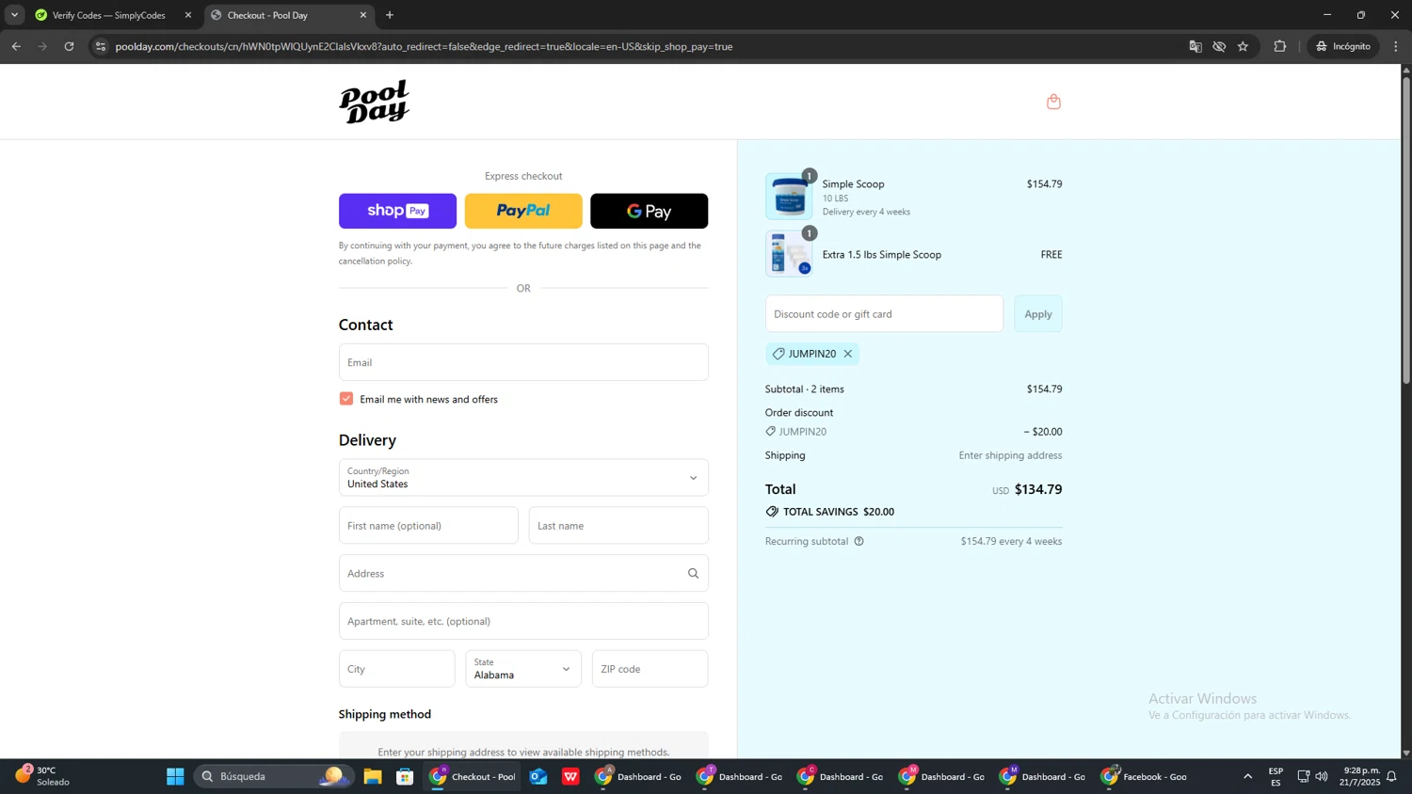Open the Chrome three-dot menu
The width and height of the screenshot is (1412, 794).
click(x=1396, y=46)
